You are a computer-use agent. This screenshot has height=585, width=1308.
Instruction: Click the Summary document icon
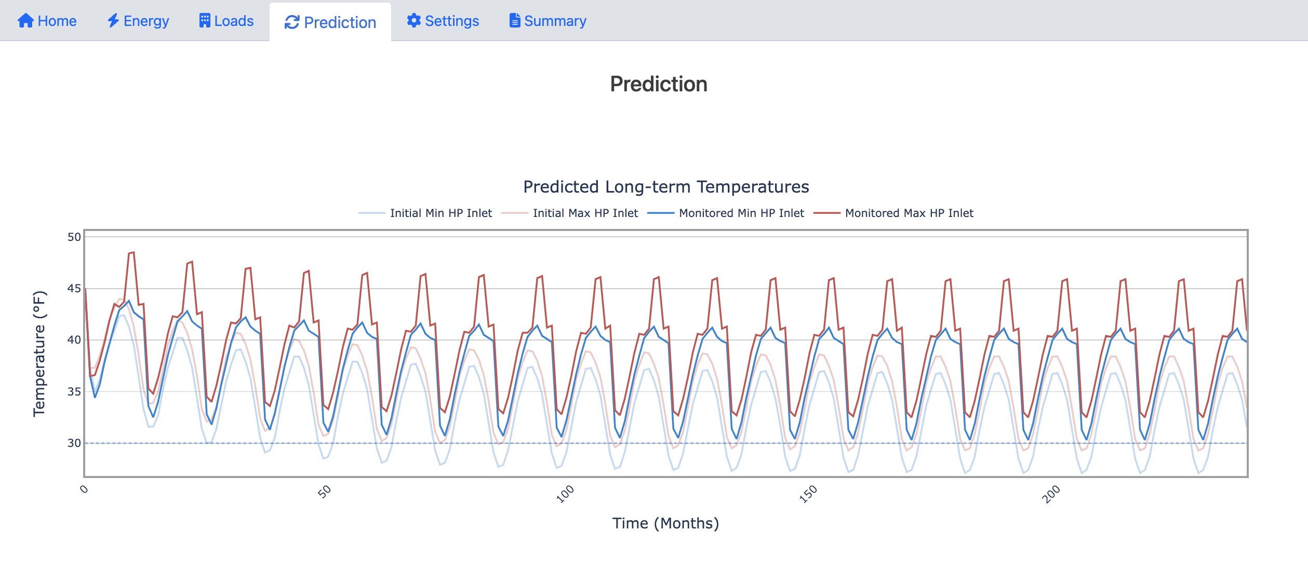(514, 21)
